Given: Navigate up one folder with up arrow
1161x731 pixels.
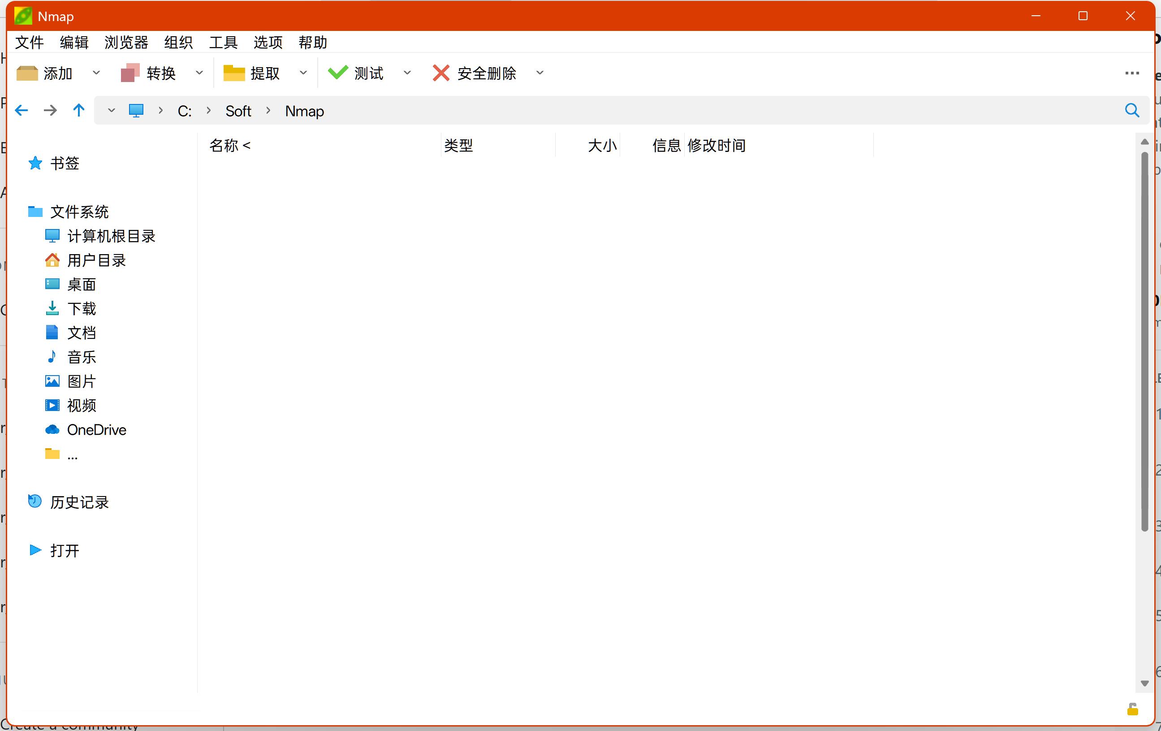Looking at the screenshot, I should 78,110.
